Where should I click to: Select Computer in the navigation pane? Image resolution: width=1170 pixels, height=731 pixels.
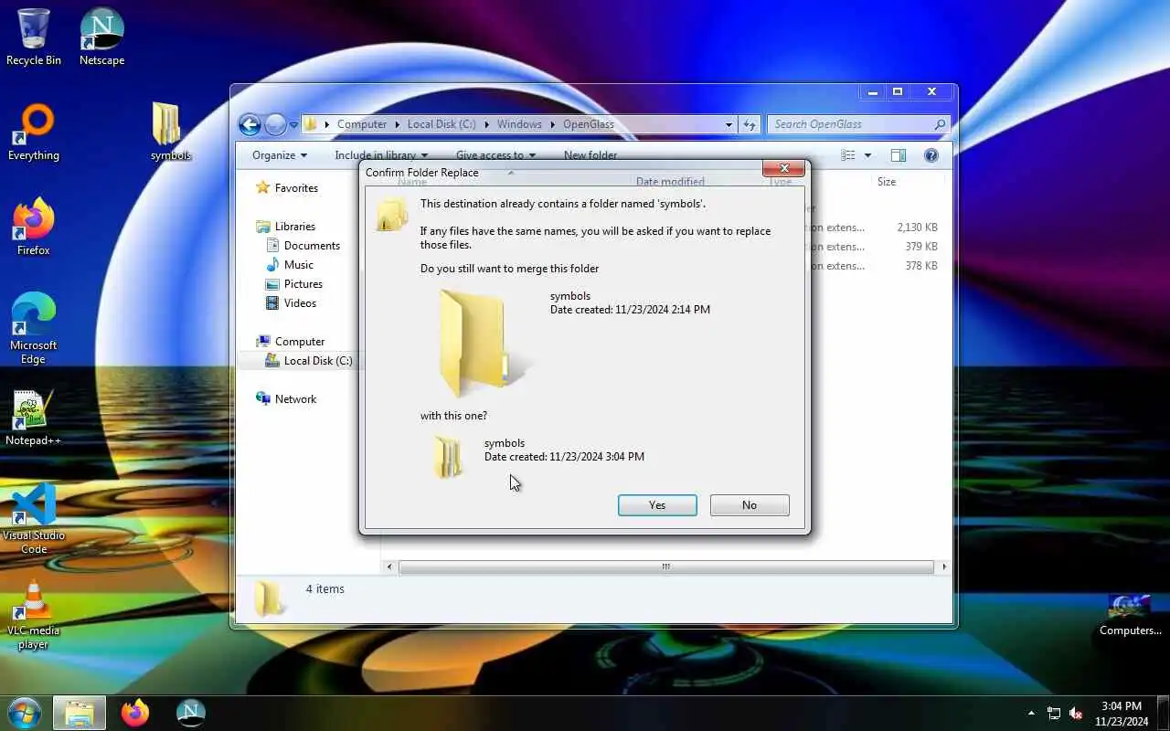(x=290, y=342)
